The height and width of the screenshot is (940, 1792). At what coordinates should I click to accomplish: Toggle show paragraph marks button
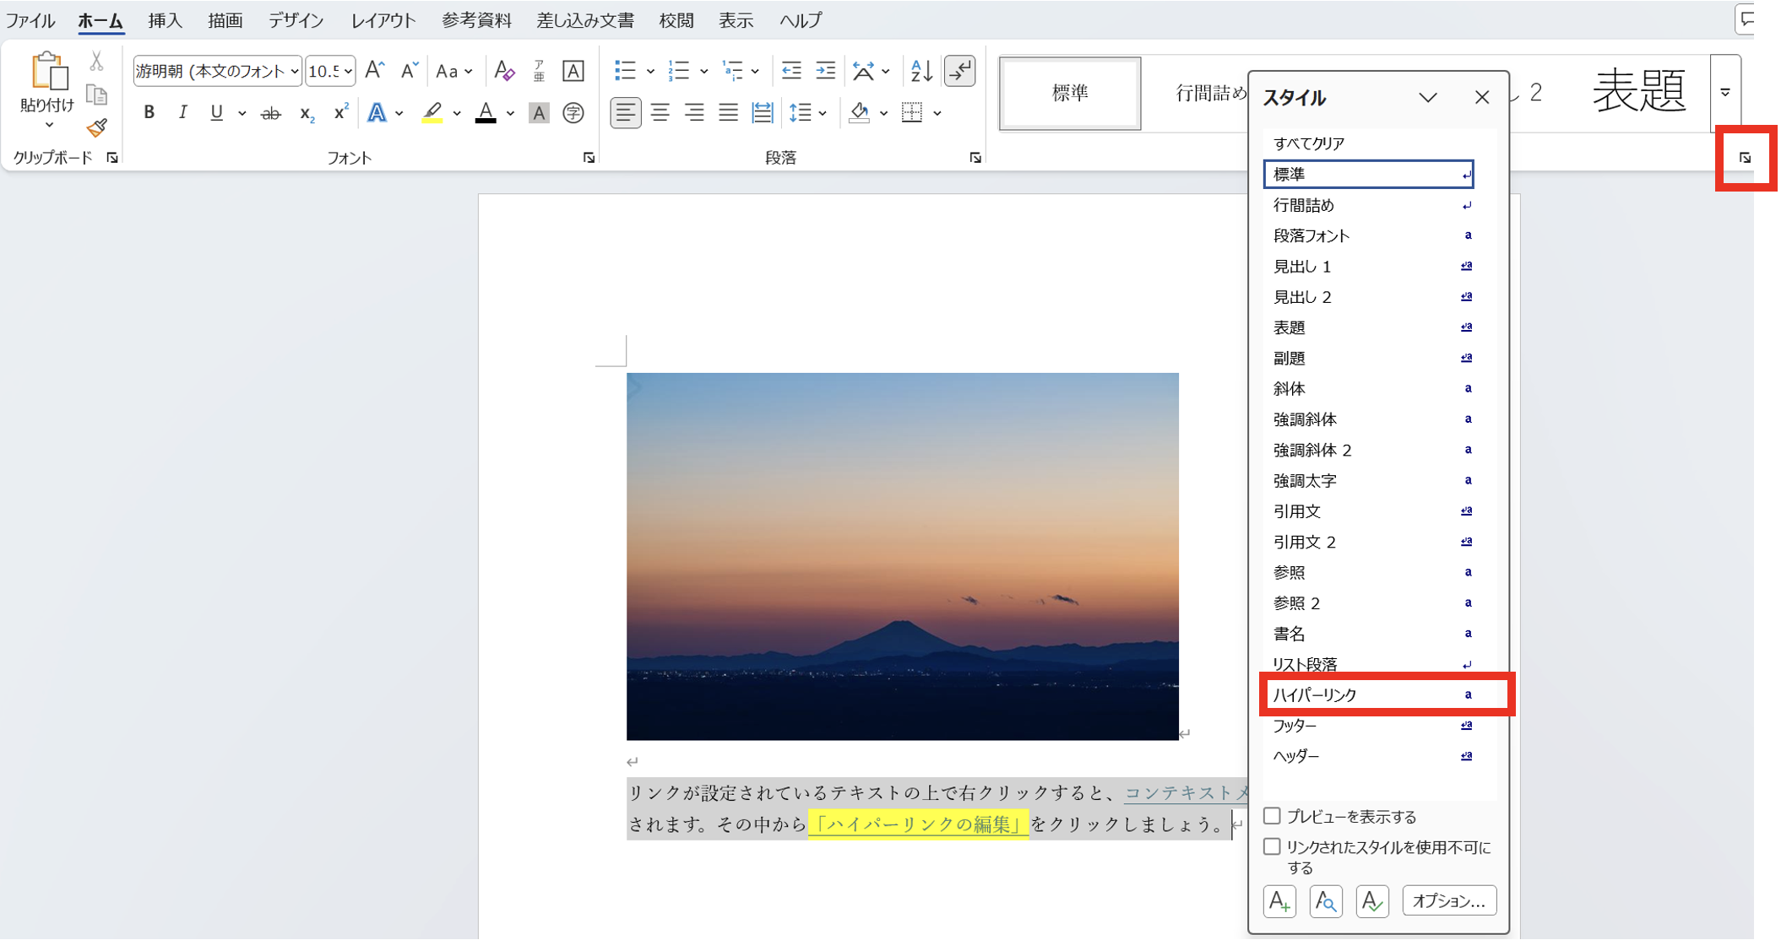pos(960,71)
